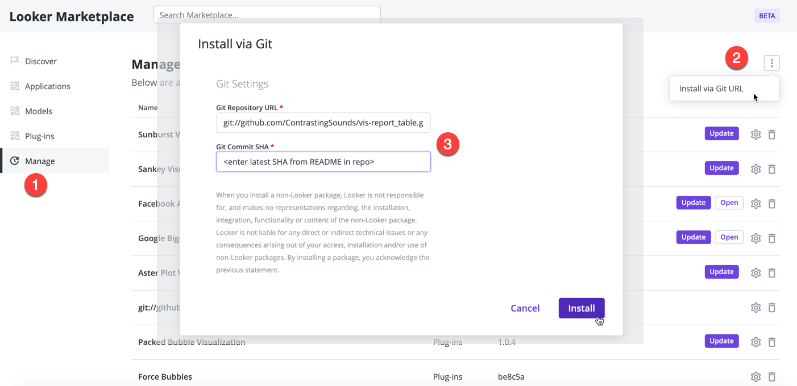This screenshot has height=386, width=797.
Task: Select Manage in sidebar
Action: [55, 161]
